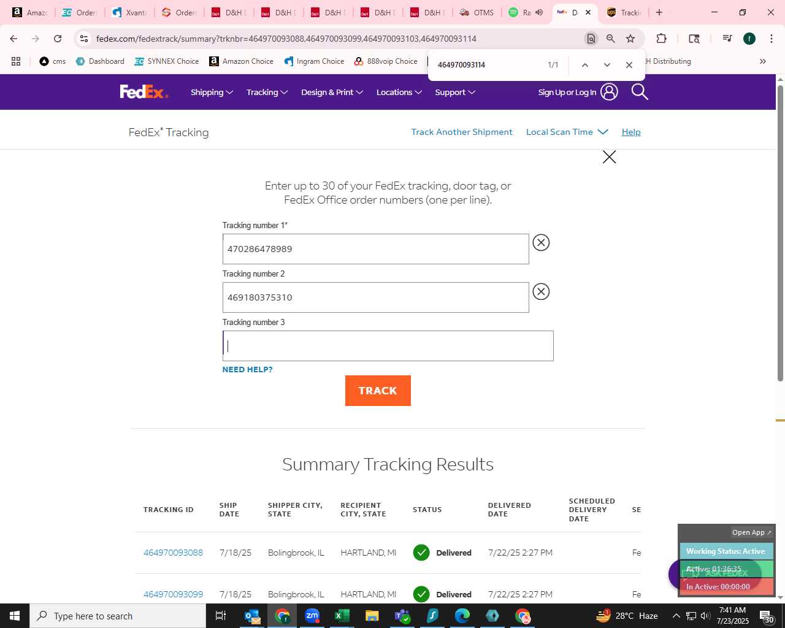Switch to the Amazon browser tab
785x628 pixels.
[x=29, y=12]
